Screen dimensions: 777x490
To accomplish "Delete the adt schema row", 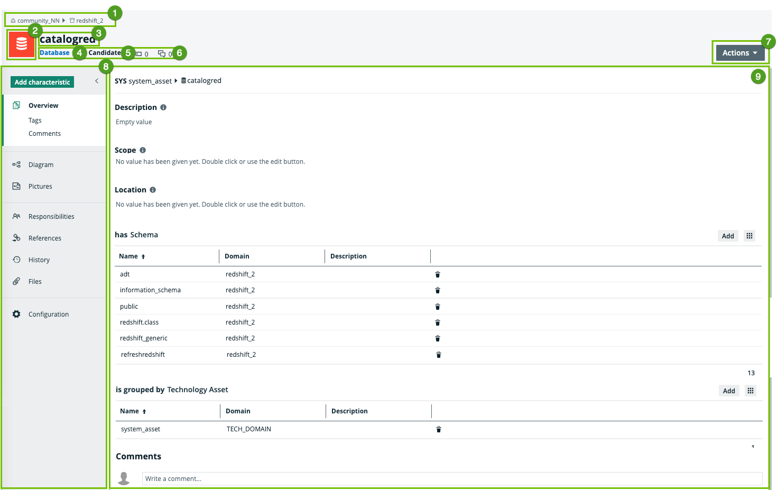I will click(437, 274).
